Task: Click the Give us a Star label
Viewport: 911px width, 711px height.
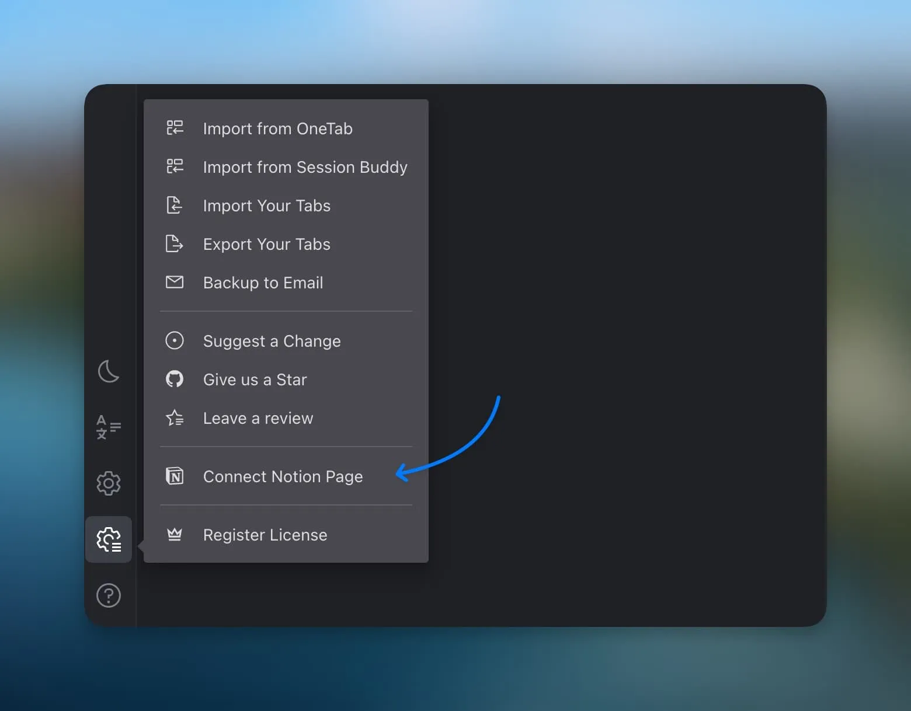Action: [x=255, y=379]
